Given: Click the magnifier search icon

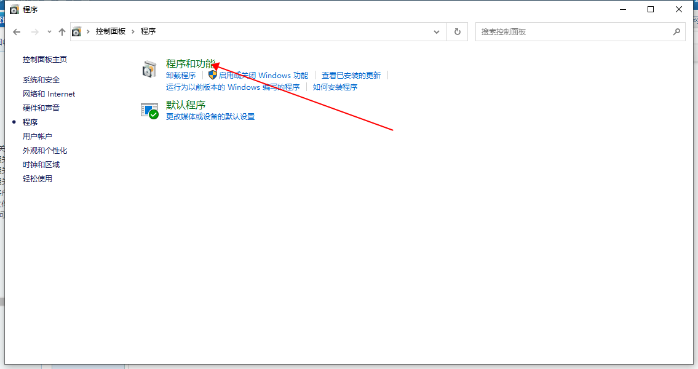Looking at the screenshot, I should click(x=676, y=31).
